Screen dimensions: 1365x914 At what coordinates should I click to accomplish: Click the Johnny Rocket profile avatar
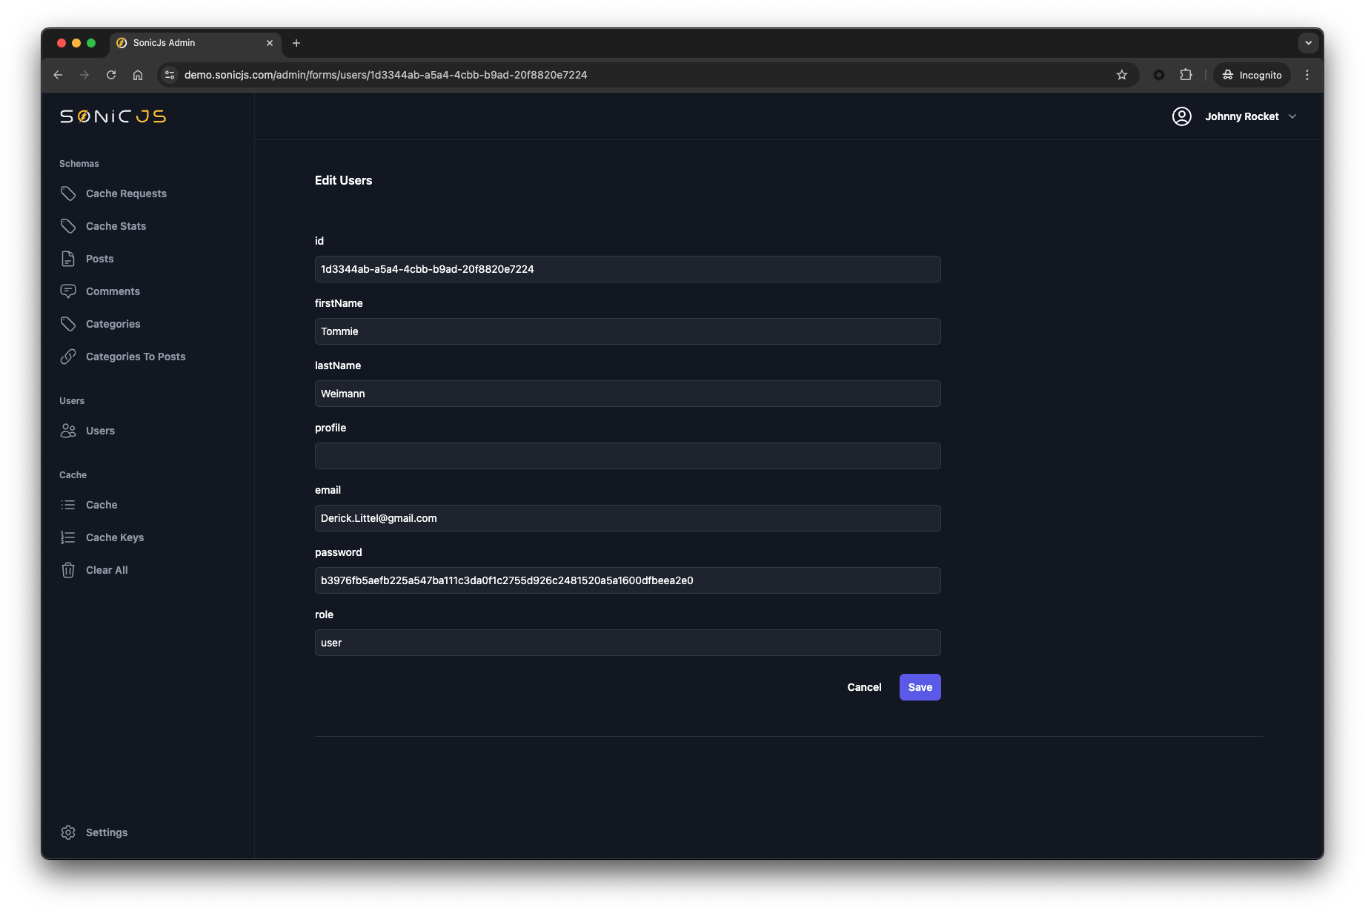(1182, 116)
